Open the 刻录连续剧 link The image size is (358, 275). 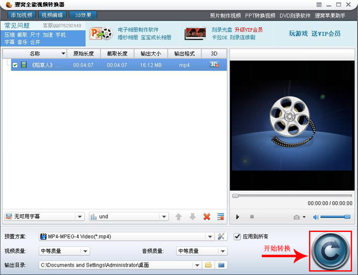tap(243, 37)
